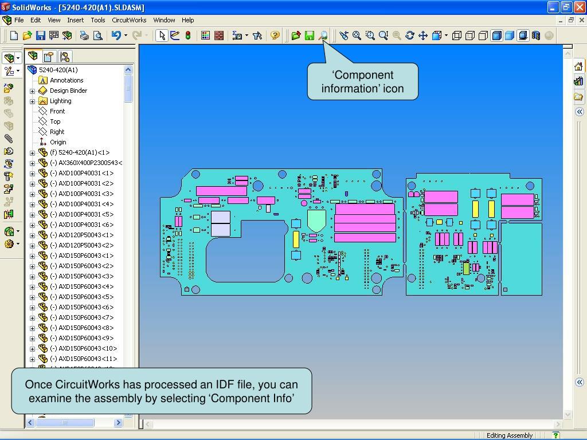Click the CircuitWorks open file icon
The image size is (587, 440).
[296, 36]
